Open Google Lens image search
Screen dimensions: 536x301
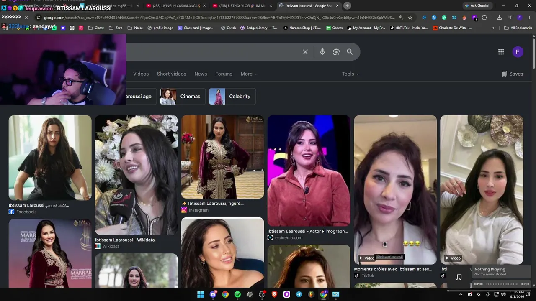pyautogui.click(x=336, y=52)
